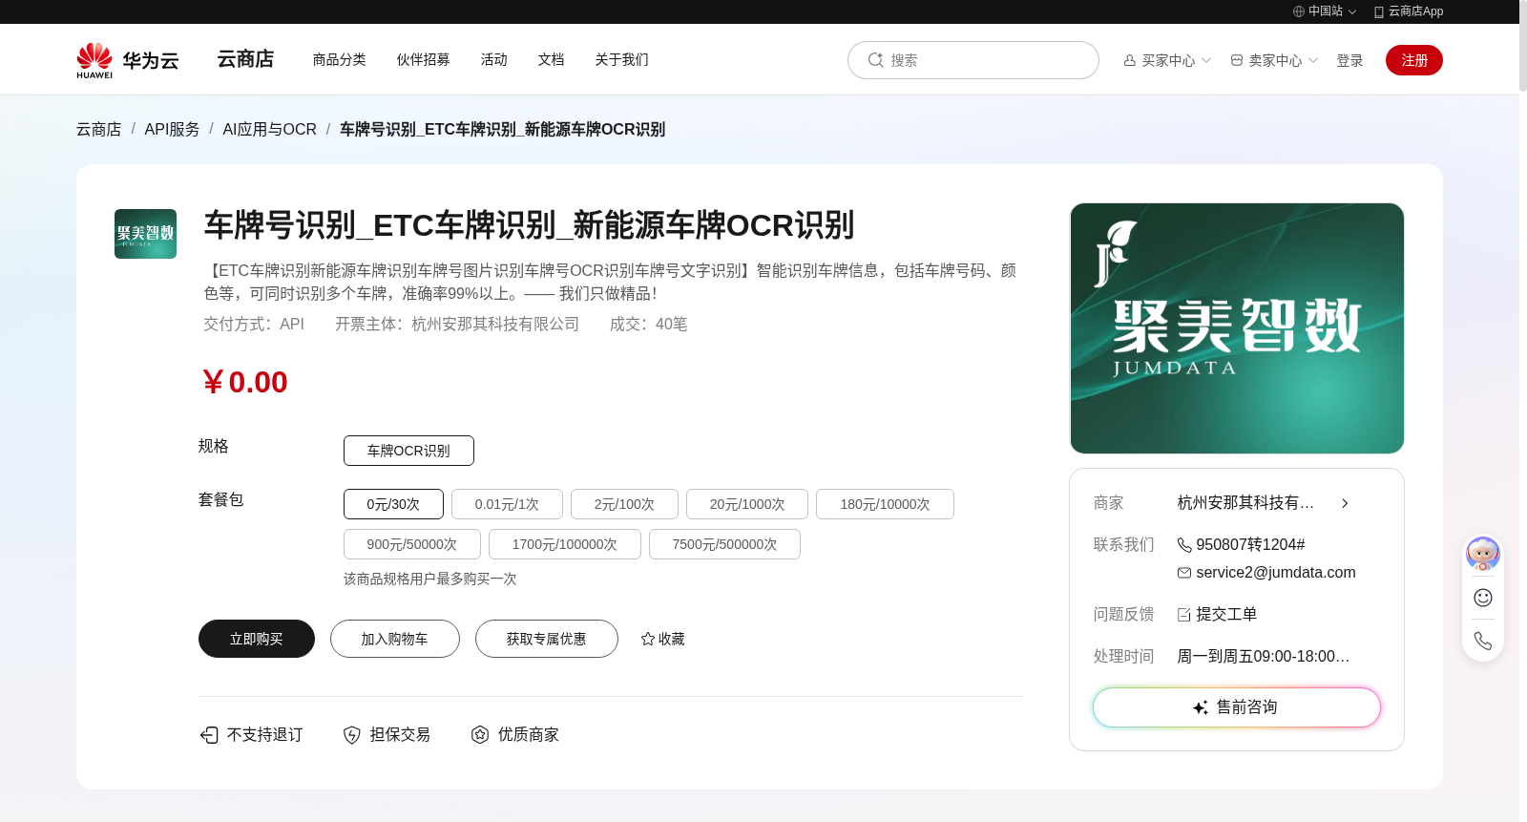This screenshot has height=822, width=1527.
Task: Open the 伙伴招募 menu item
Action: click(423, 59)
